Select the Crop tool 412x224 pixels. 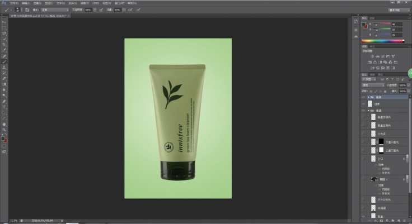pos(4,45)
